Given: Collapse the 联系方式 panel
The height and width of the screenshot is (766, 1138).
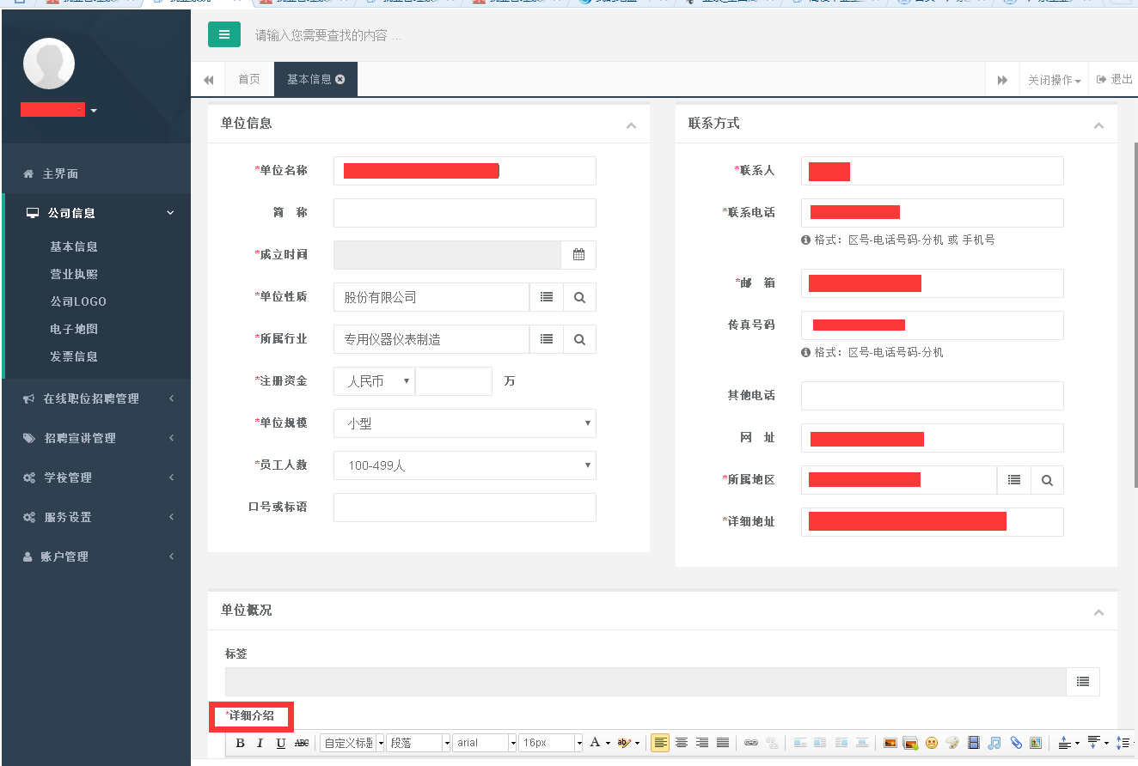Looking at the screenshot, I should click(1098, 125).
